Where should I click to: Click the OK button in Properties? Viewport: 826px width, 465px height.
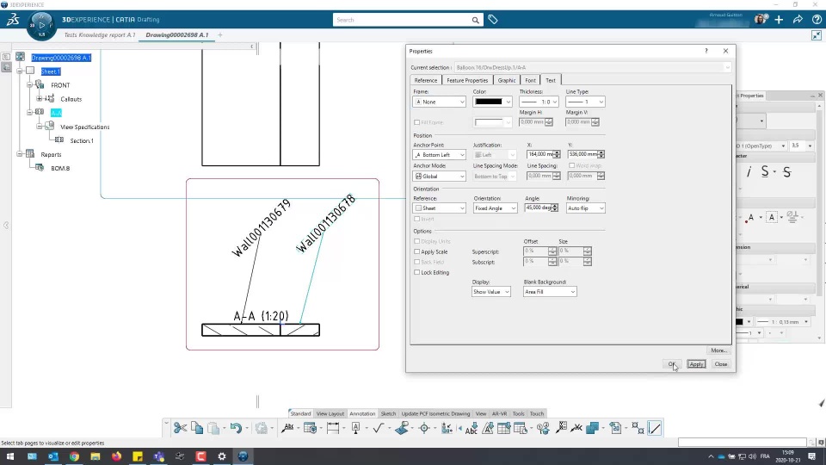(x=672, y=364)
